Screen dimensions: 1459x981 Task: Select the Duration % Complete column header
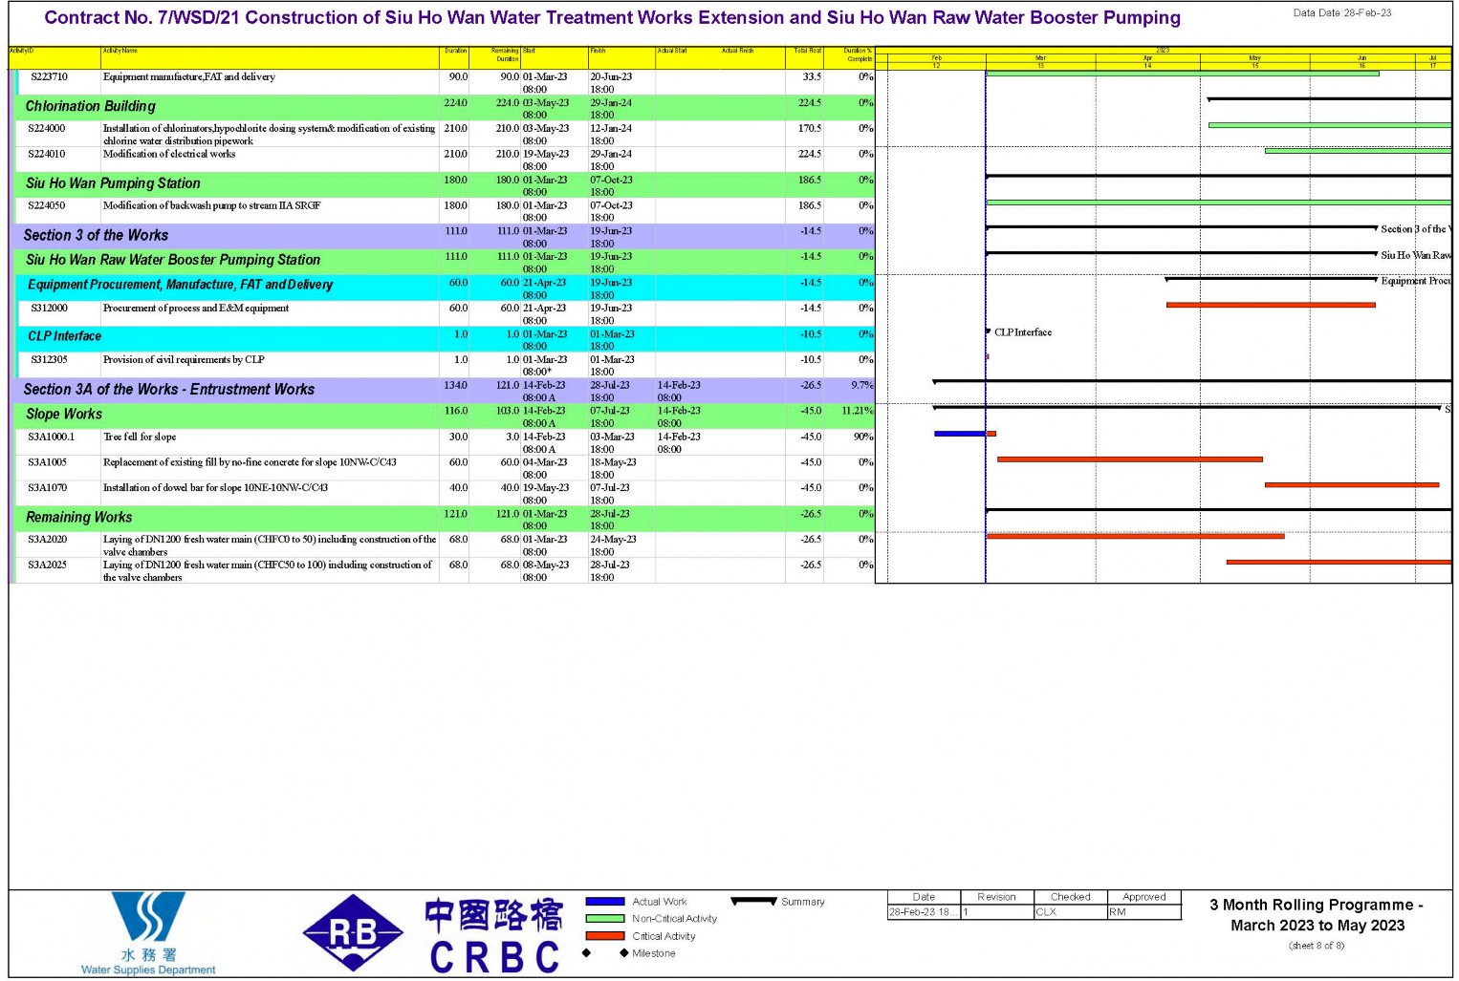point(849,55)
